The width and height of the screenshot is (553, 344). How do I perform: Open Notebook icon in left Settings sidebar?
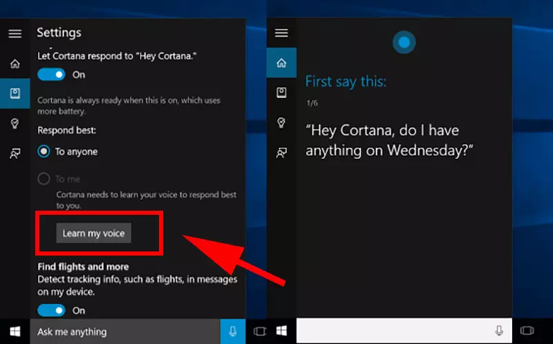(x=15, y=93)
